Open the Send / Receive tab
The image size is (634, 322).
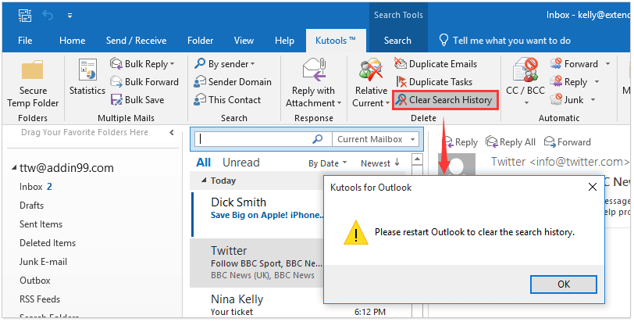tap(137, 41)
